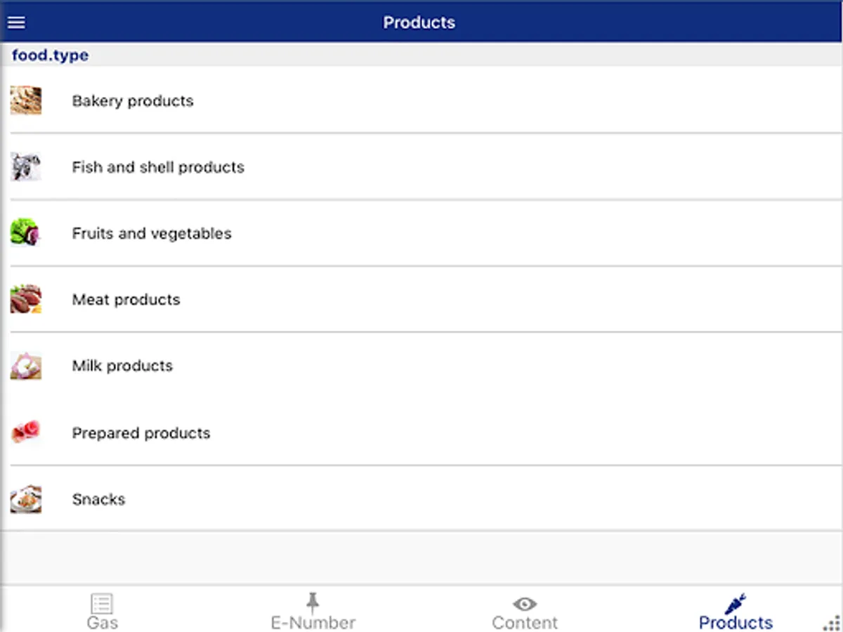Click the food.type section header
This screenshot has height=632, width=843.
tap(51, 55)
